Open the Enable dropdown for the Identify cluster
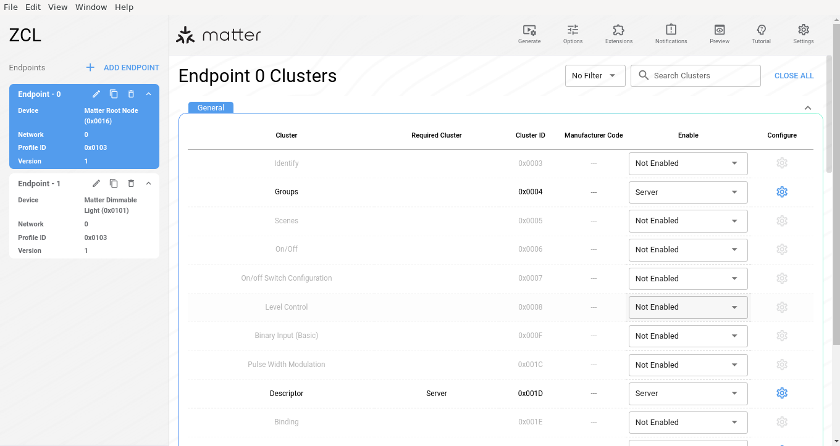 (x=687, y=163)
